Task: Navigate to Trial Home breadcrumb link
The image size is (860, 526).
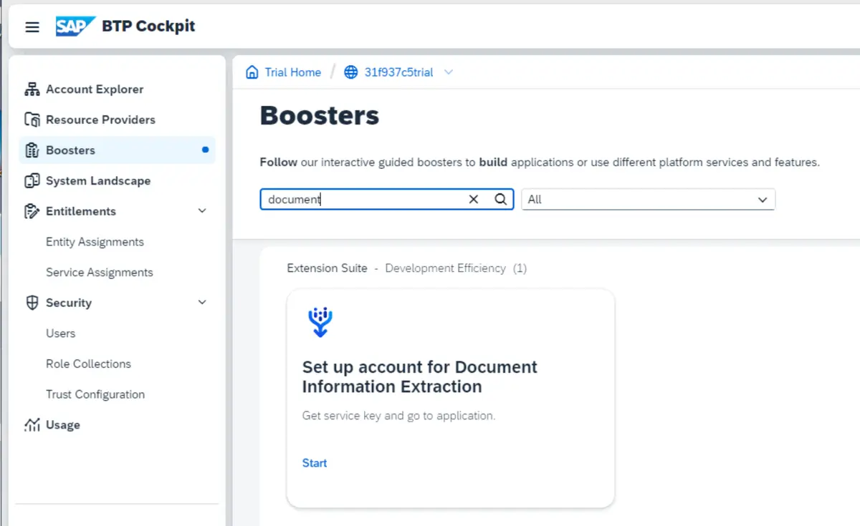Action: [292, 72]
